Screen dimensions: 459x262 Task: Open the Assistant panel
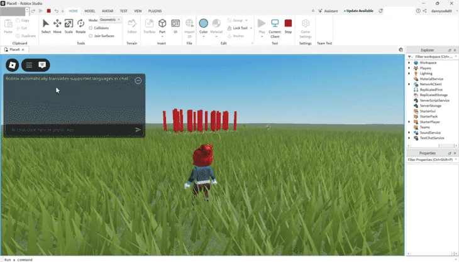pos(328,11)
